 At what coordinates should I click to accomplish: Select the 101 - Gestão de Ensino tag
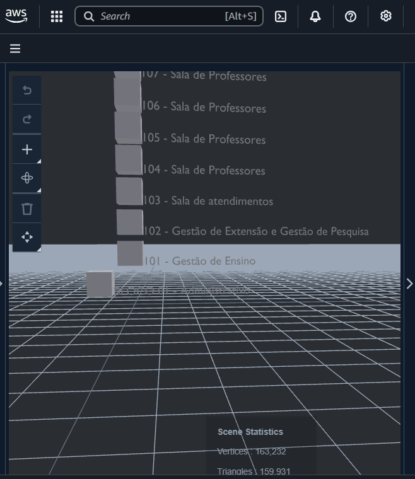[x=199, y=261]
